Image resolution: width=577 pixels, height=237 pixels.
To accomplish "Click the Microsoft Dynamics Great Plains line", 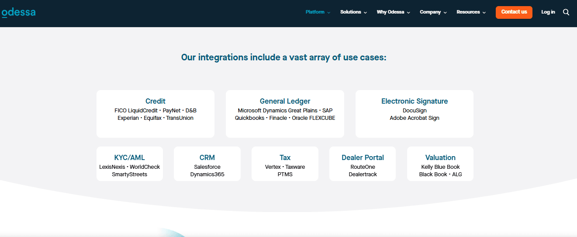I will point(285,111).
